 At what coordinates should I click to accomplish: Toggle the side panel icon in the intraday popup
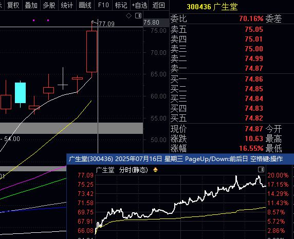pos(261,170)
